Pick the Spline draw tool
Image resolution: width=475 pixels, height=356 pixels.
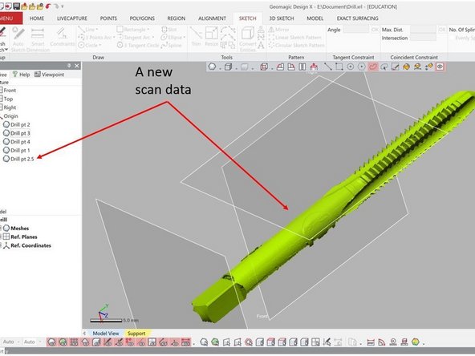171,45
